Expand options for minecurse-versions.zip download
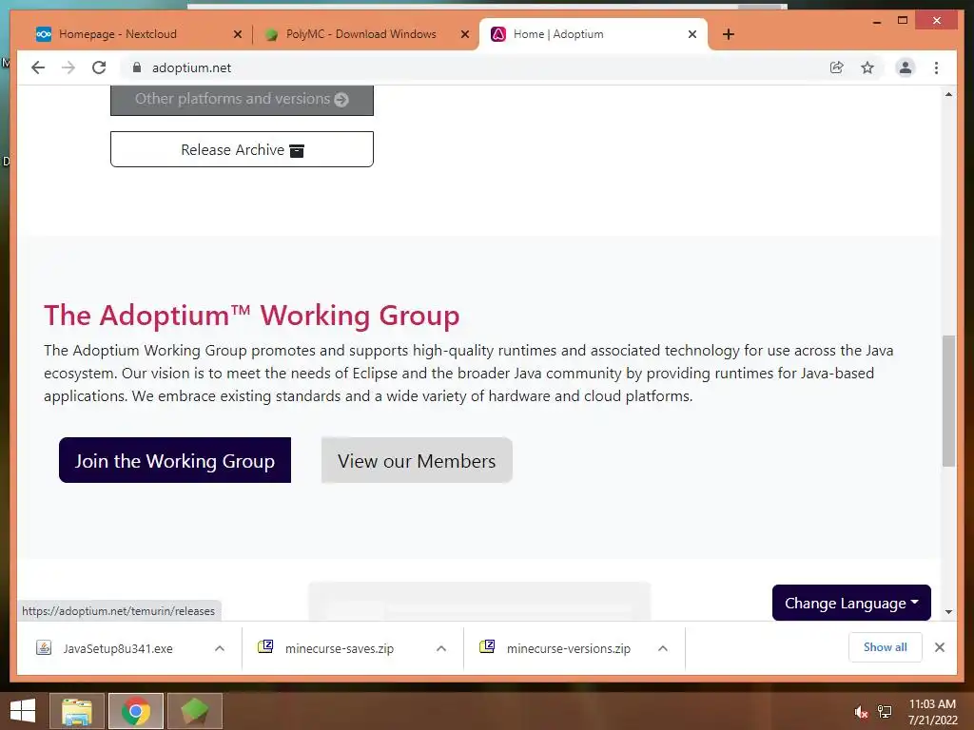Image resolution: width=974 pixels, height=730 pixels. 663,648
